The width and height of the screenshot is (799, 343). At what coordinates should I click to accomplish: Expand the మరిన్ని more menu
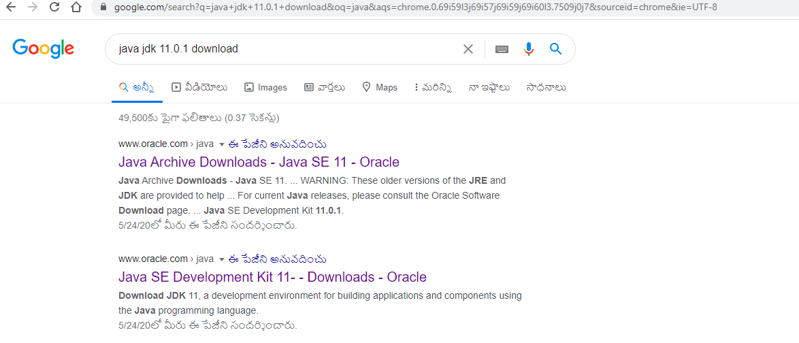pos(433,87)
